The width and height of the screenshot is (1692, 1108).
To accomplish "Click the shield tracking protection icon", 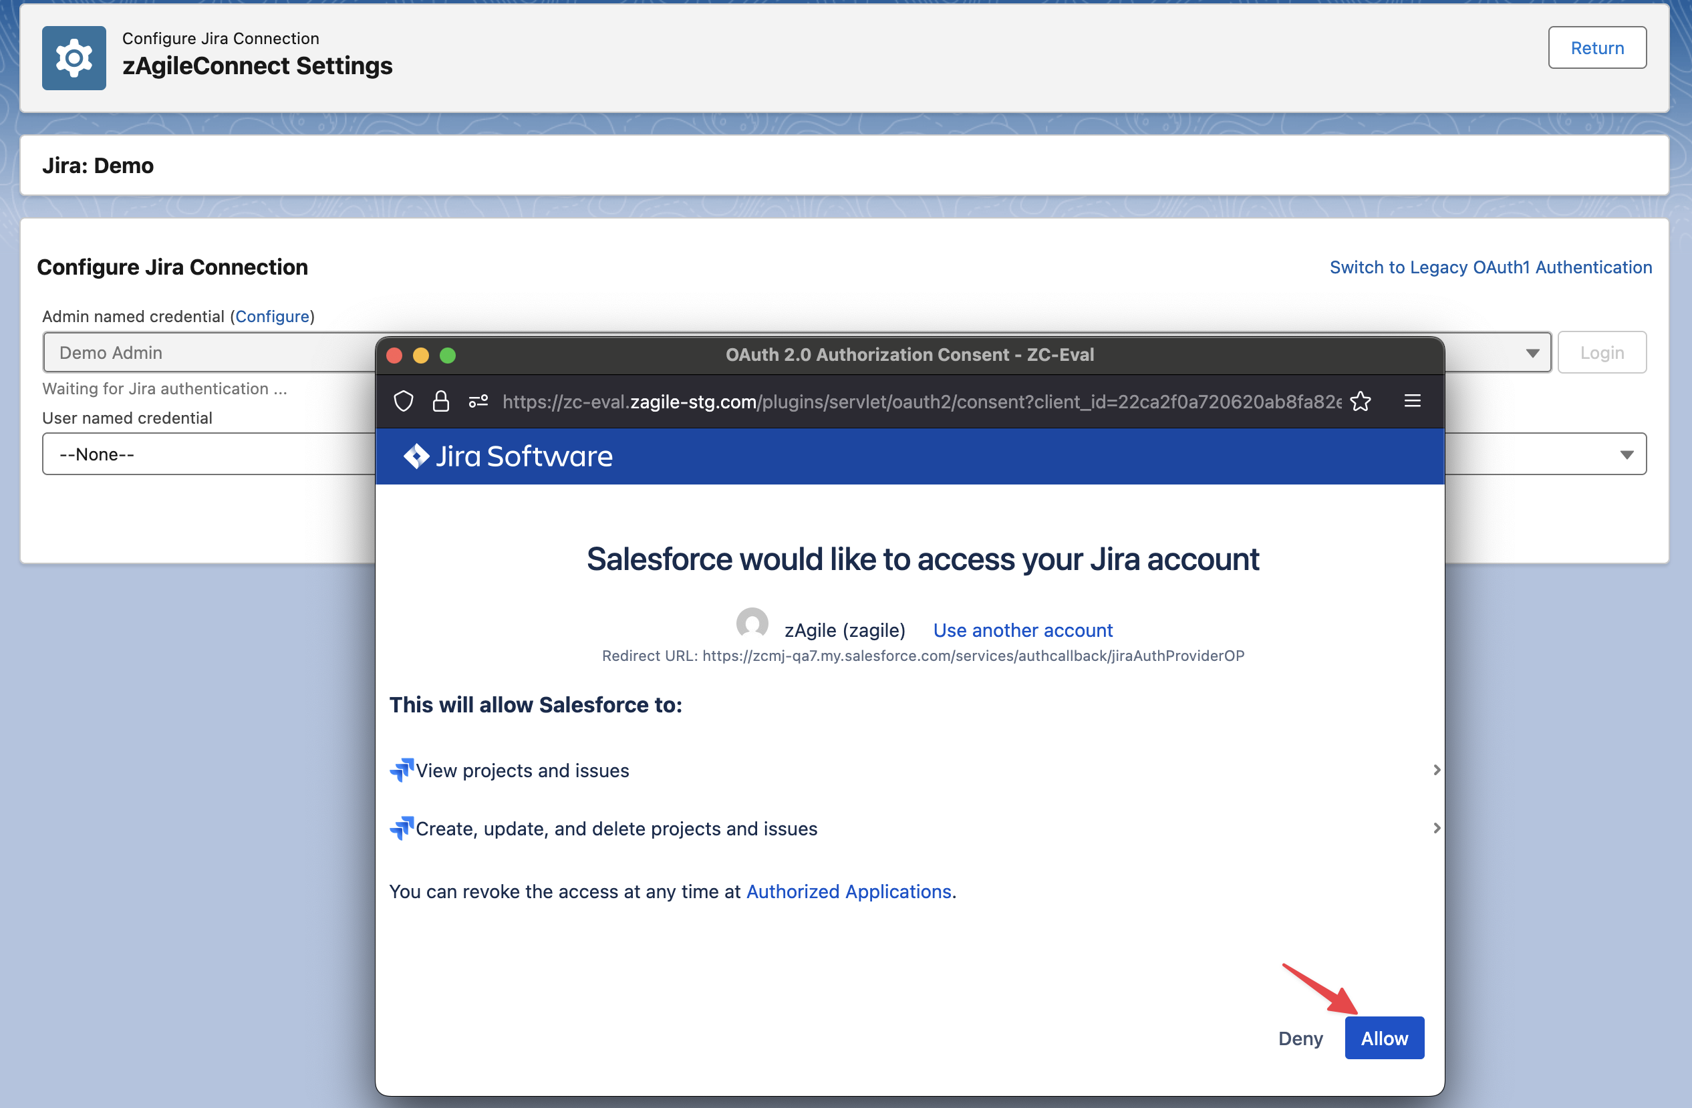I will coord(403,401).
